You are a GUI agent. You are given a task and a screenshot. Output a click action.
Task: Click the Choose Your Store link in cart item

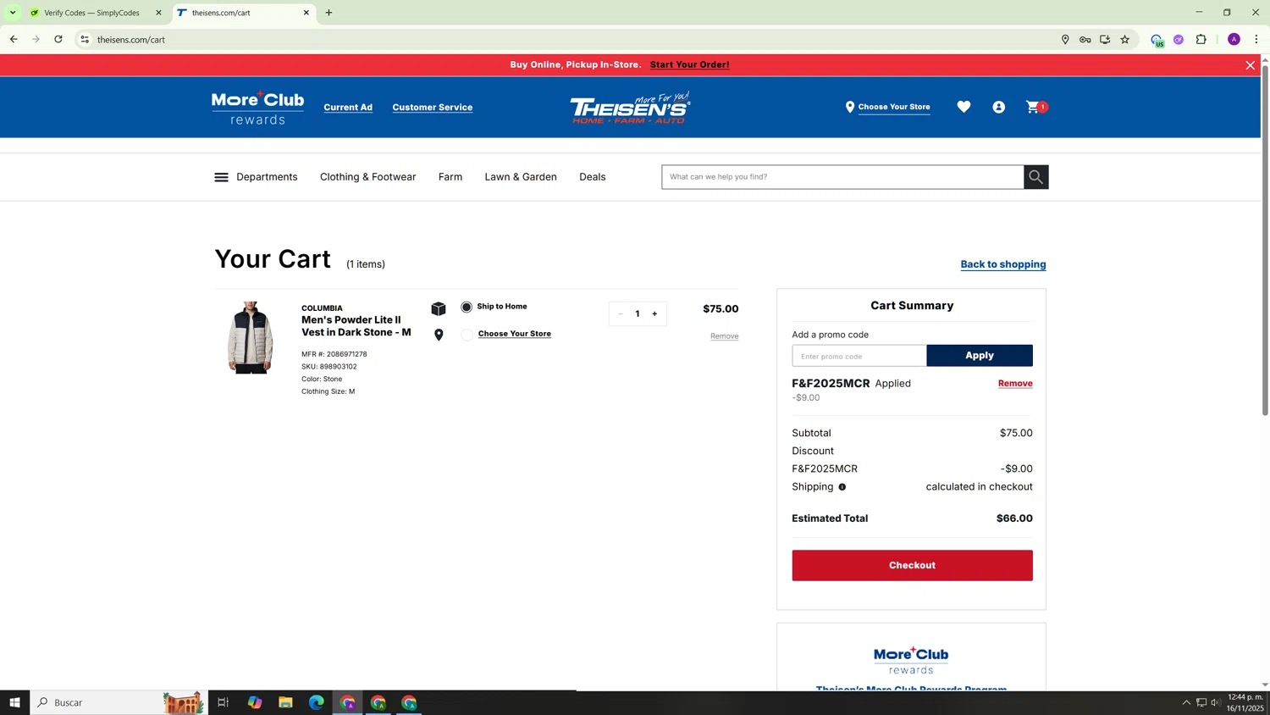coord(515,334)
